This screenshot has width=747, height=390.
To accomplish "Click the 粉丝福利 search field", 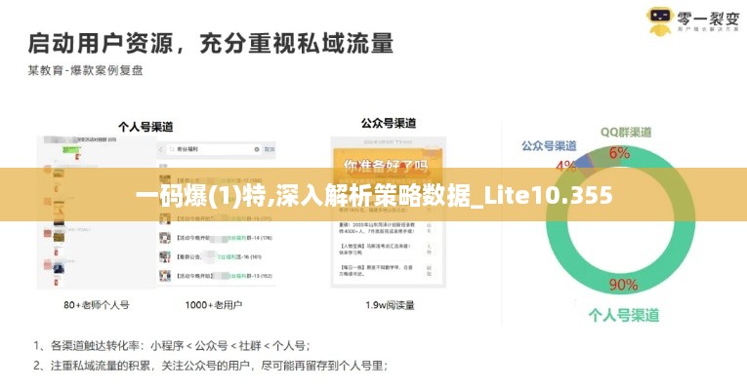I will 214,149.
